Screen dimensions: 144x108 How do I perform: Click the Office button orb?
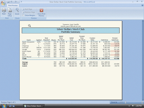pyautogui.click(x=3, y=3)
